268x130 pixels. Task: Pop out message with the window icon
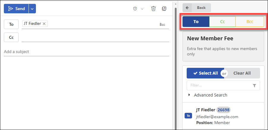[164, 9]
